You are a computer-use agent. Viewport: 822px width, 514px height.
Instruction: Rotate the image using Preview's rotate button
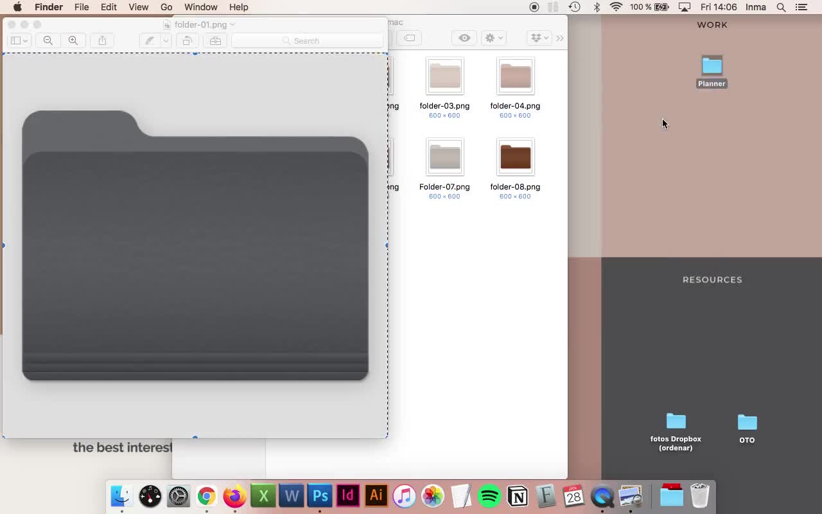click(x=187, y=40)
